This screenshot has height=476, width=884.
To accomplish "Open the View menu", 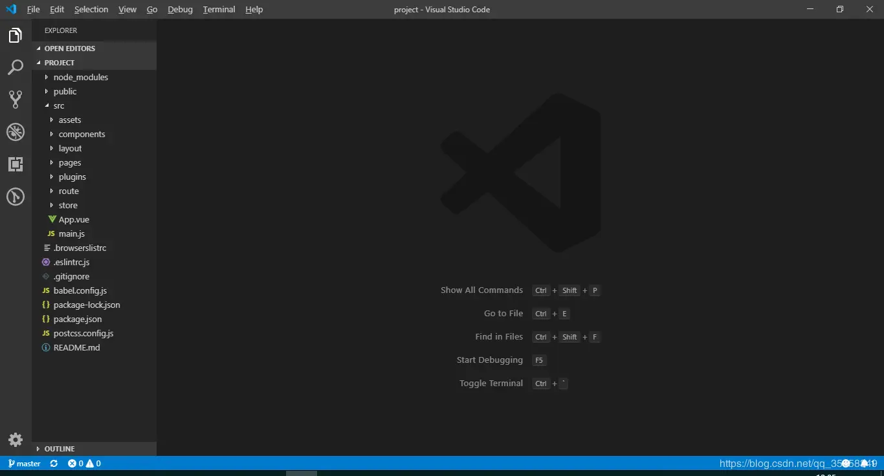I will [127, 10].
